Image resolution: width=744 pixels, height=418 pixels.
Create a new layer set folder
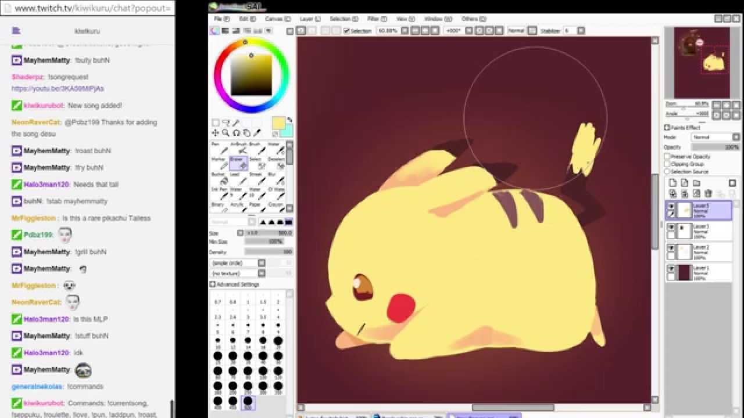pos(696,183)
